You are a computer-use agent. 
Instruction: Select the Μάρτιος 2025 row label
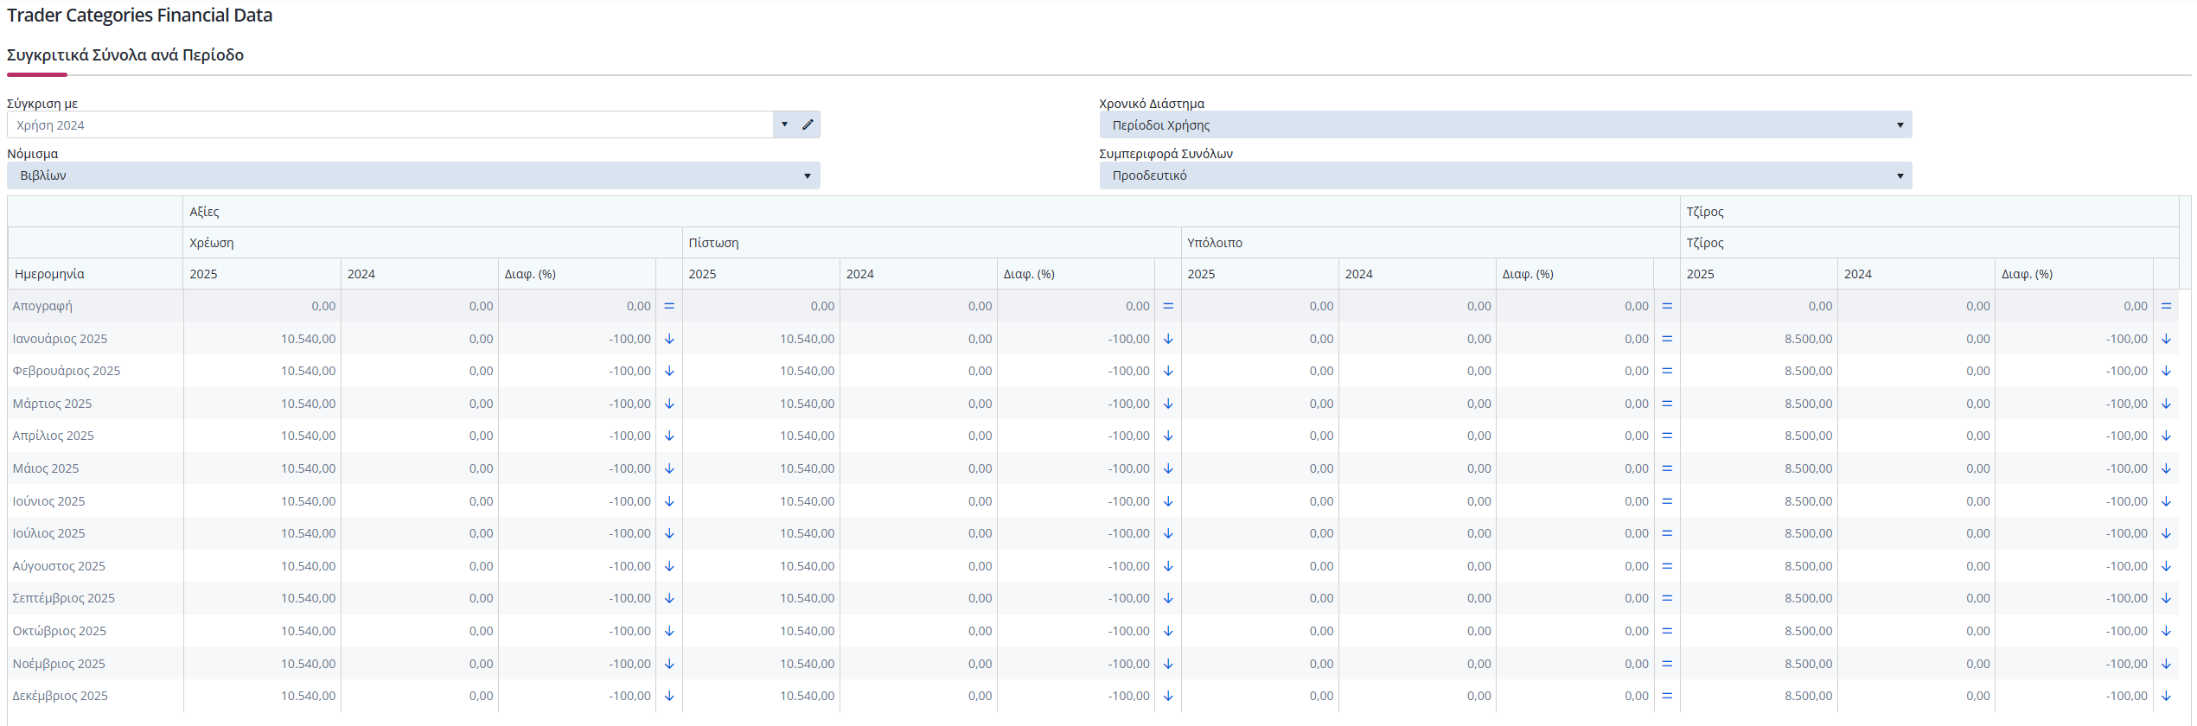[x=52, y=404]
